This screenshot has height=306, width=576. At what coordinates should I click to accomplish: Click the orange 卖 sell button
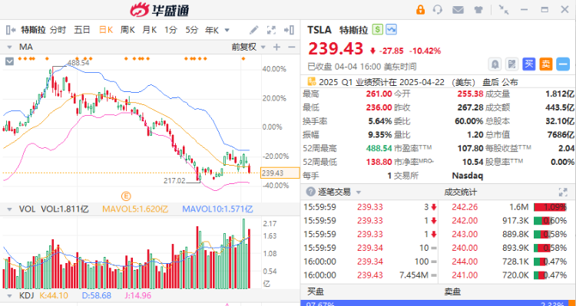[546, 64]
